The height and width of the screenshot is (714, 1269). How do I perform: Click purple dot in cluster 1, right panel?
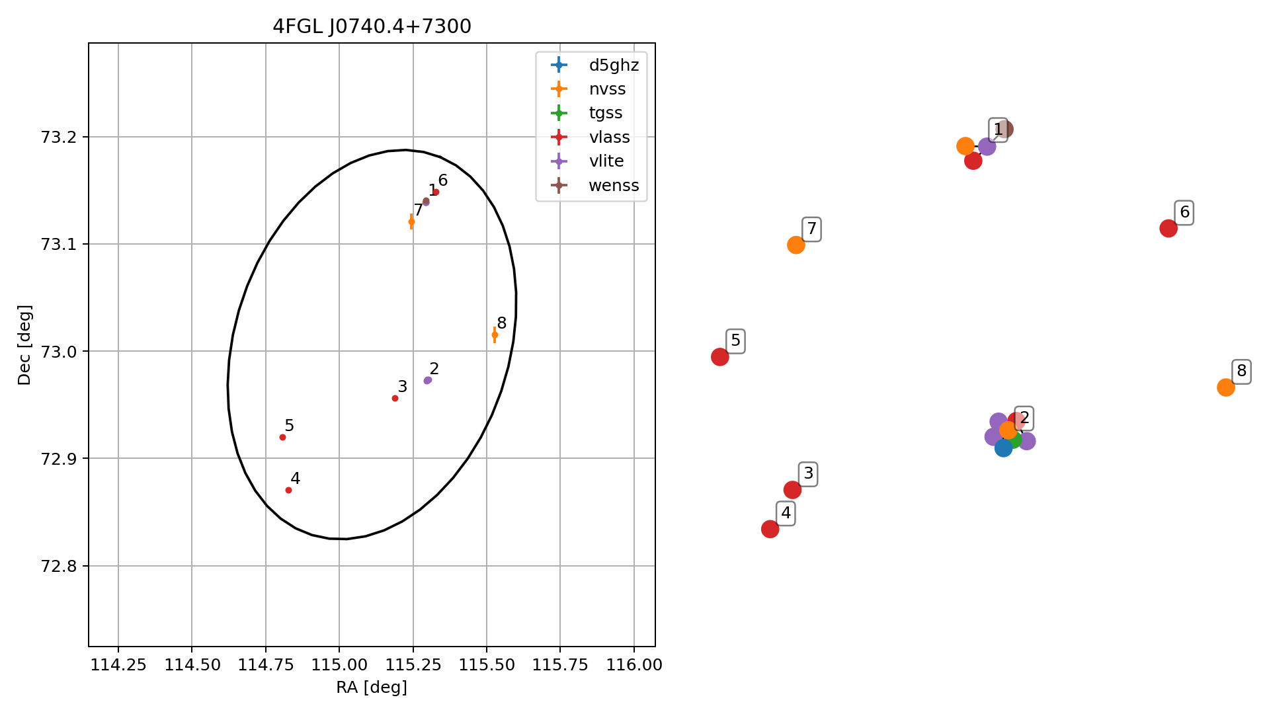(x=987, y=147)
